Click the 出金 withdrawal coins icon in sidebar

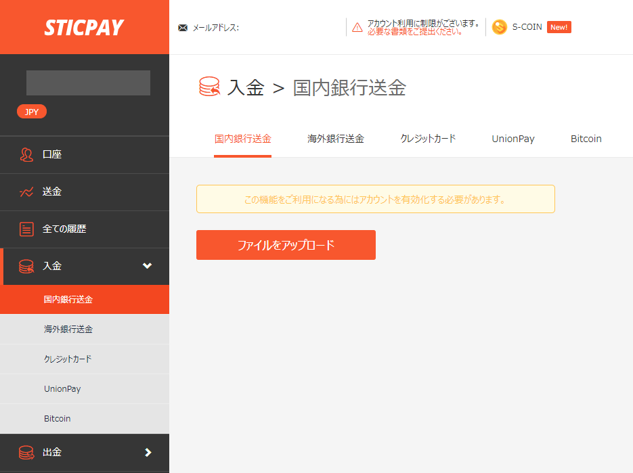pos(26,453)
